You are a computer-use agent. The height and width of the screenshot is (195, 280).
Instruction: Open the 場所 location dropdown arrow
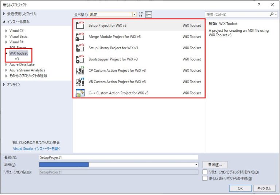pos(196,164)
